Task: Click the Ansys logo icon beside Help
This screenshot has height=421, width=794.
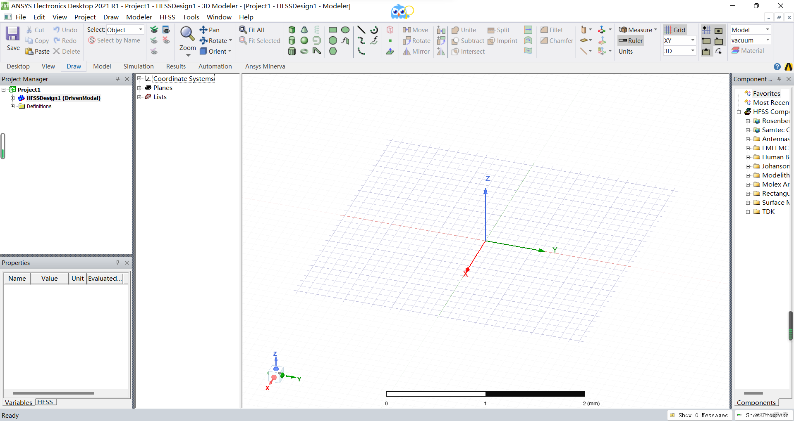Action: click(789, 66)
